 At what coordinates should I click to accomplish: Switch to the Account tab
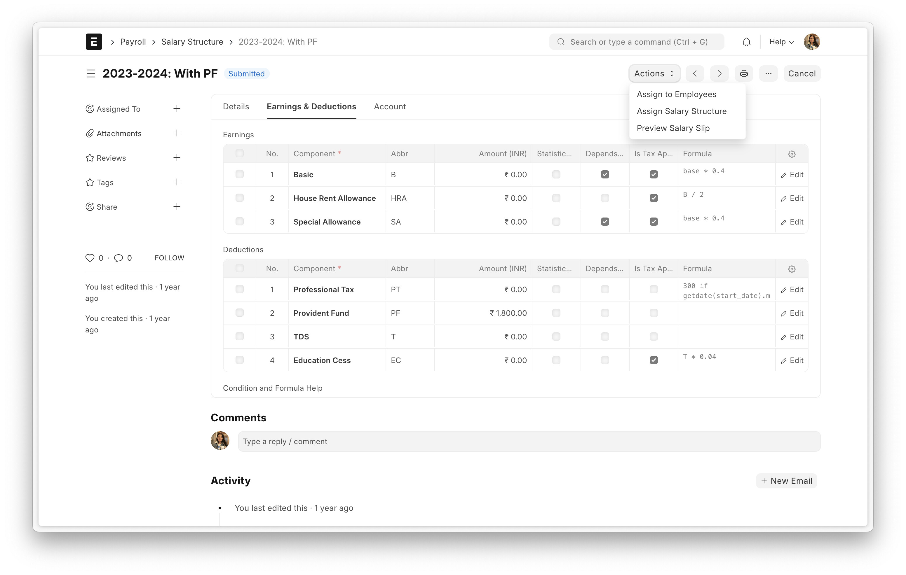390,107
